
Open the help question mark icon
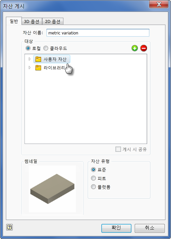(x=9, y=227)
